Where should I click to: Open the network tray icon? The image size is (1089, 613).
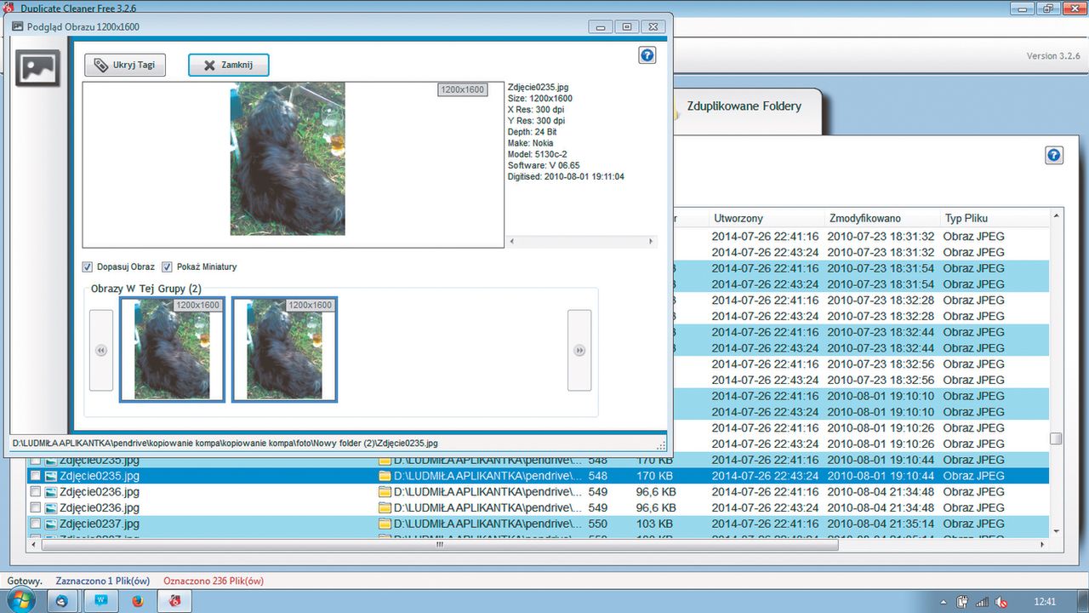[x=982, y=601]
